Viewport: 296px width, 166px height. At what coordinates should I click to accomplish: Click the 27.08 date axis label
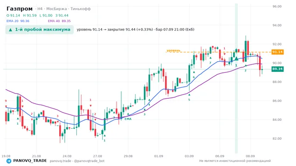click(x=98, y=156)
